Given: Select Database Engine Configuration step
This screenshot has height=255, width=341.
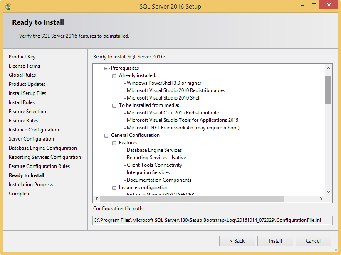Looking at the screenshot, I should (x=42, y=148).
